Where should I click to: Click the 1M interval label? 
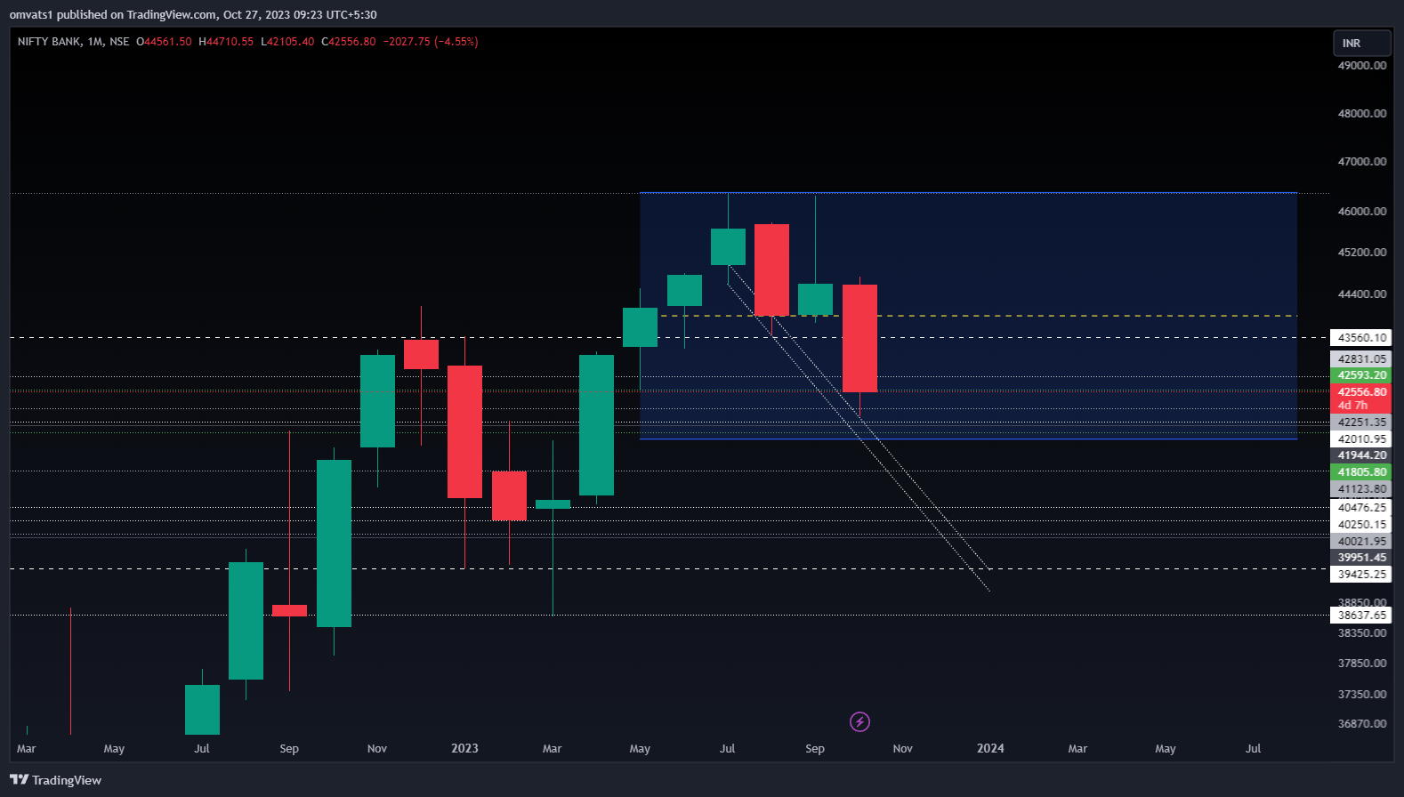click(x=95, y=42)
